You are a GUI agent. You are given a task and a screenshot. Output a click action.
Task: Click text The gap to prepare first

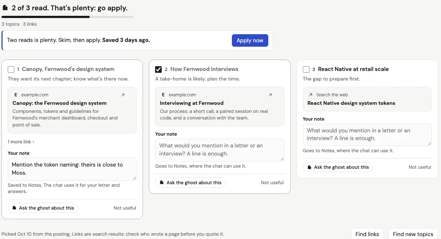tap(331, 79)
